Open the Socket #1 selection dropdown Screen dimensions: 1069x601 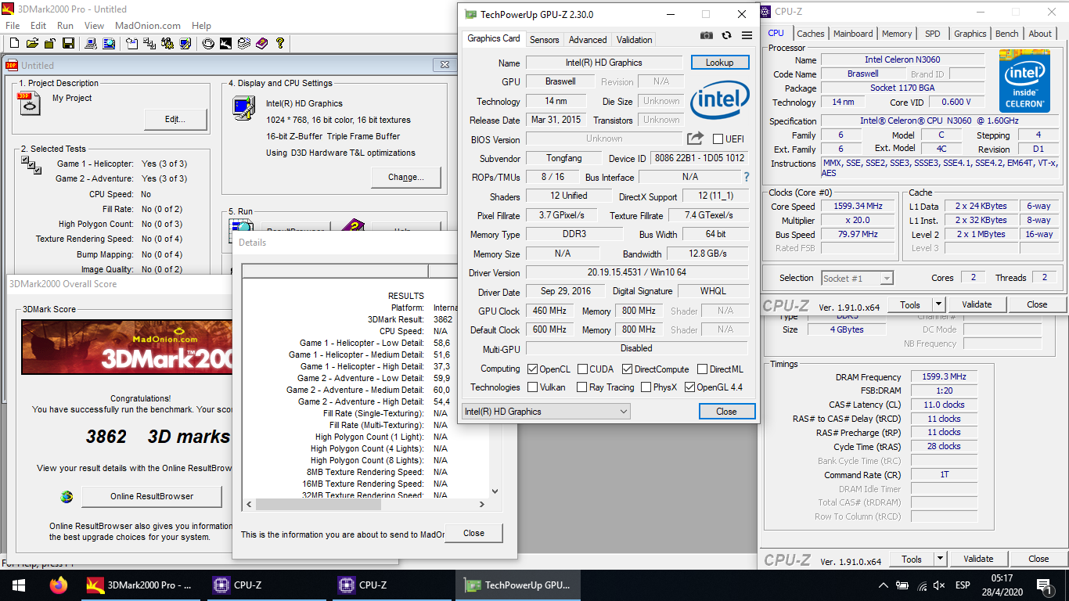coord(857,278)
